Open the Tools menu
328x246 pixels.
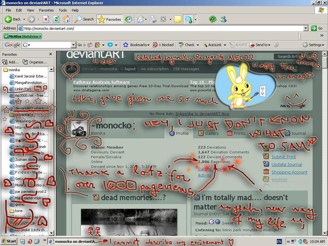(62, 10)
